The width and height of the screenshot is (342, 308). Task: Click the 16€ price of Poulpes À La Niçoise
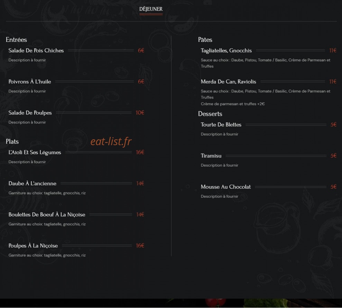tap(140, 246)
